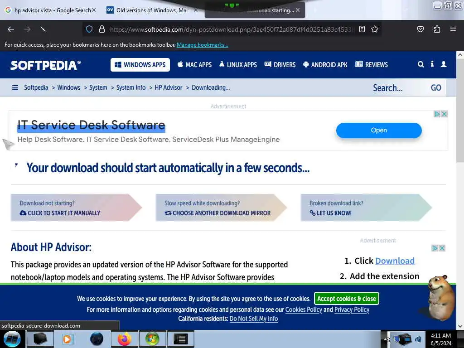Select the Linux Apps tab
The height and width of the screenshot is (348, 464).
point(238,64)
